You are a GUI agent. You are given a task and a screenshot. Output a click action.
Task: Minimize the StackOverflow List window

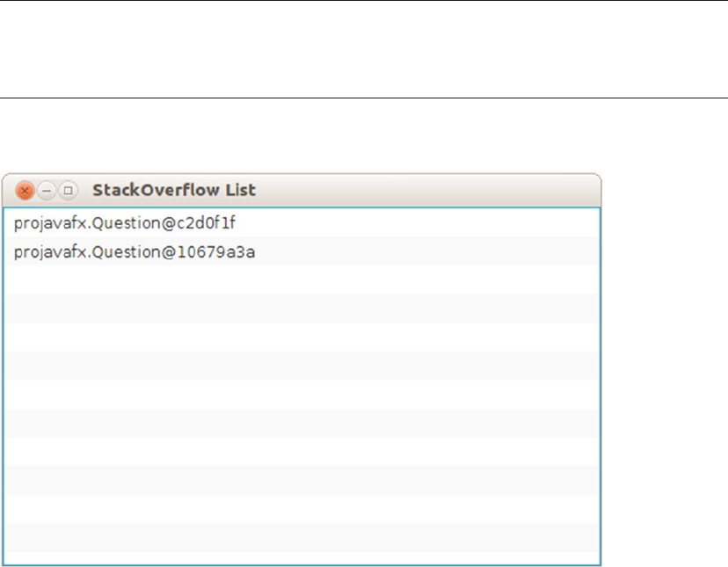pos(47,191)
